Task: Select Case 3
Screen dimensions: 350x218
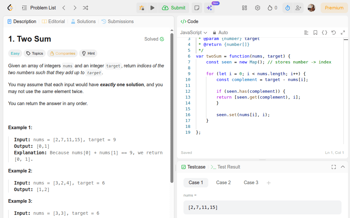Action: click(251, 183)
